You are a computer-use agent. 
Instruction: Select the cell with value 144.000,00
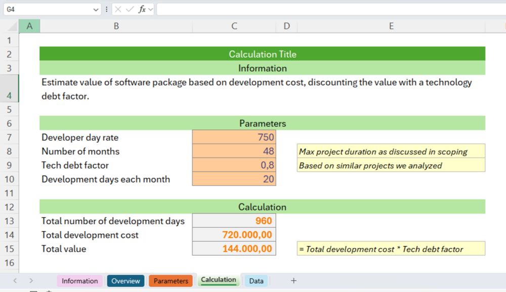coord(234,248)
